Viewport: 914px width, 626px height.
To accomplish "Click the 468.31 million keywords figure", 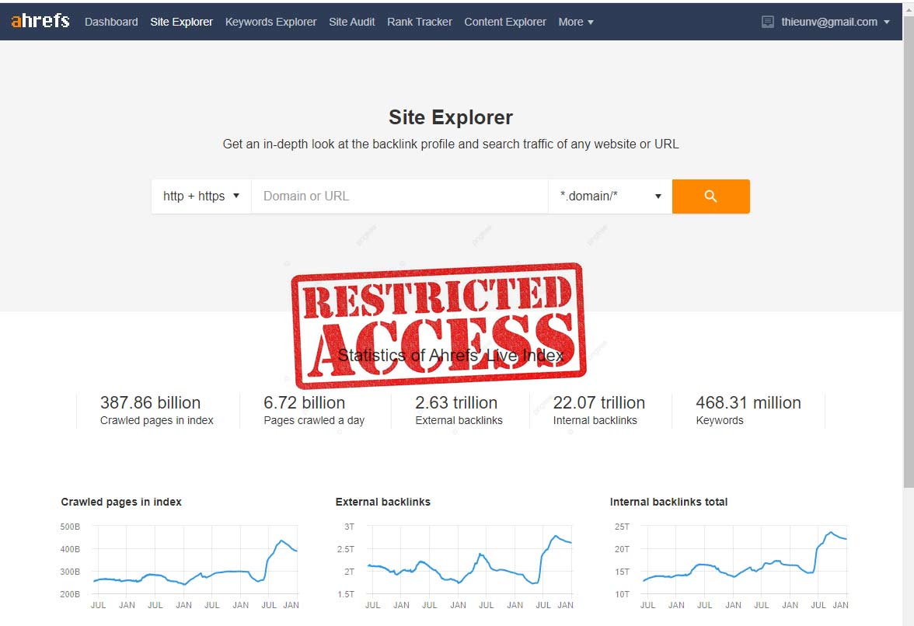I will (748, 402).
